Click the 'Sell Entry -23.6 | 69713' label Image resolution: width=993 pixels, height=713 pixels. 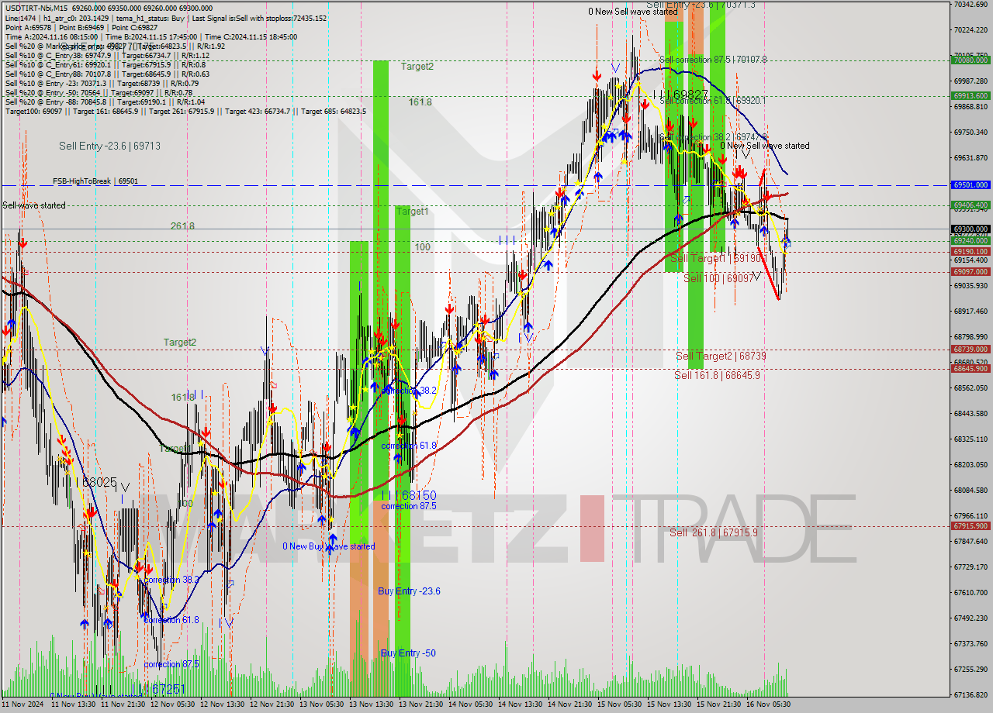(x=109, y=146)
